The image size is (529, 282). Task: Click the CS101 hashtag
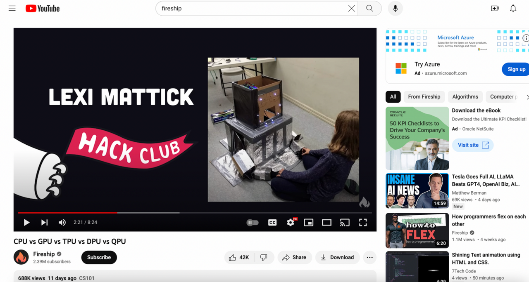(x=87, y=278)
